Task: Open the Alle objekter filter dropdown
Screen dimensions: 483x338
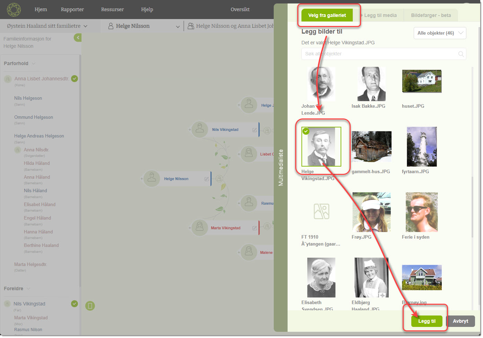Action: [440, 33]
